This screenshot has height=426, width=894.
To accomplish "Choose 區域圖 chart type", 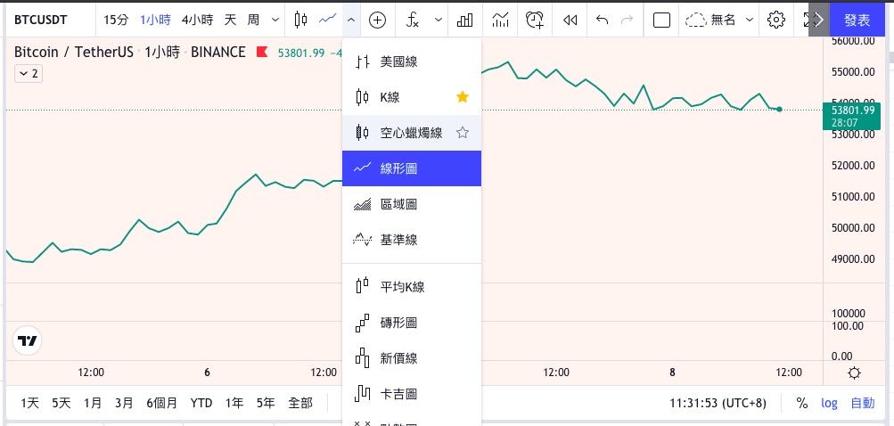I will (x=412, y=204).
